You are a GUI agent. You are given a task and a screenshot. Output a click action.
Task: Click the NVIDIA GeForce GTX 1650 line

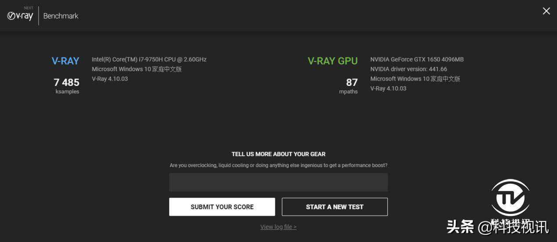click(x=417, y=59)
